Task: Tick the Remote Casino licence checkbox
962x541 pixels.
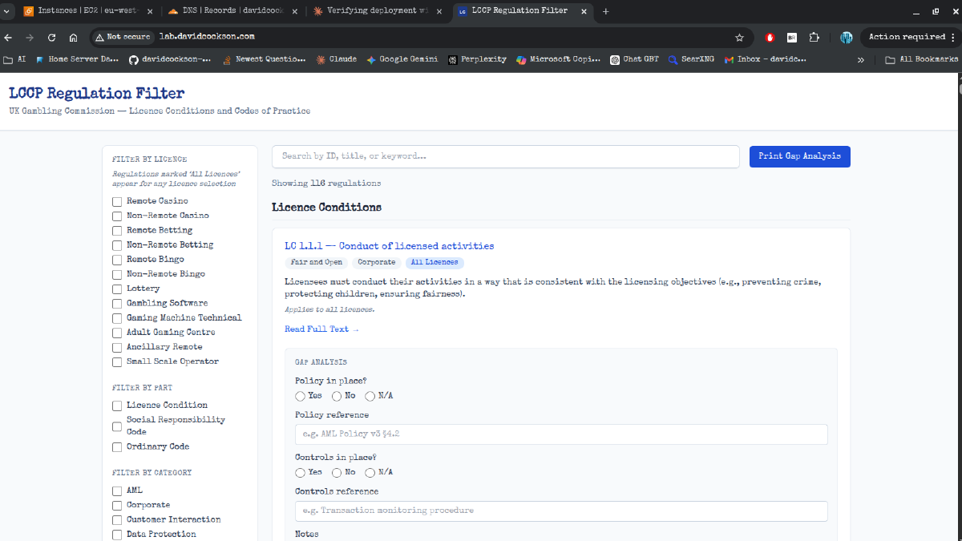Action: pyautogui.click(x=117, y=201)
